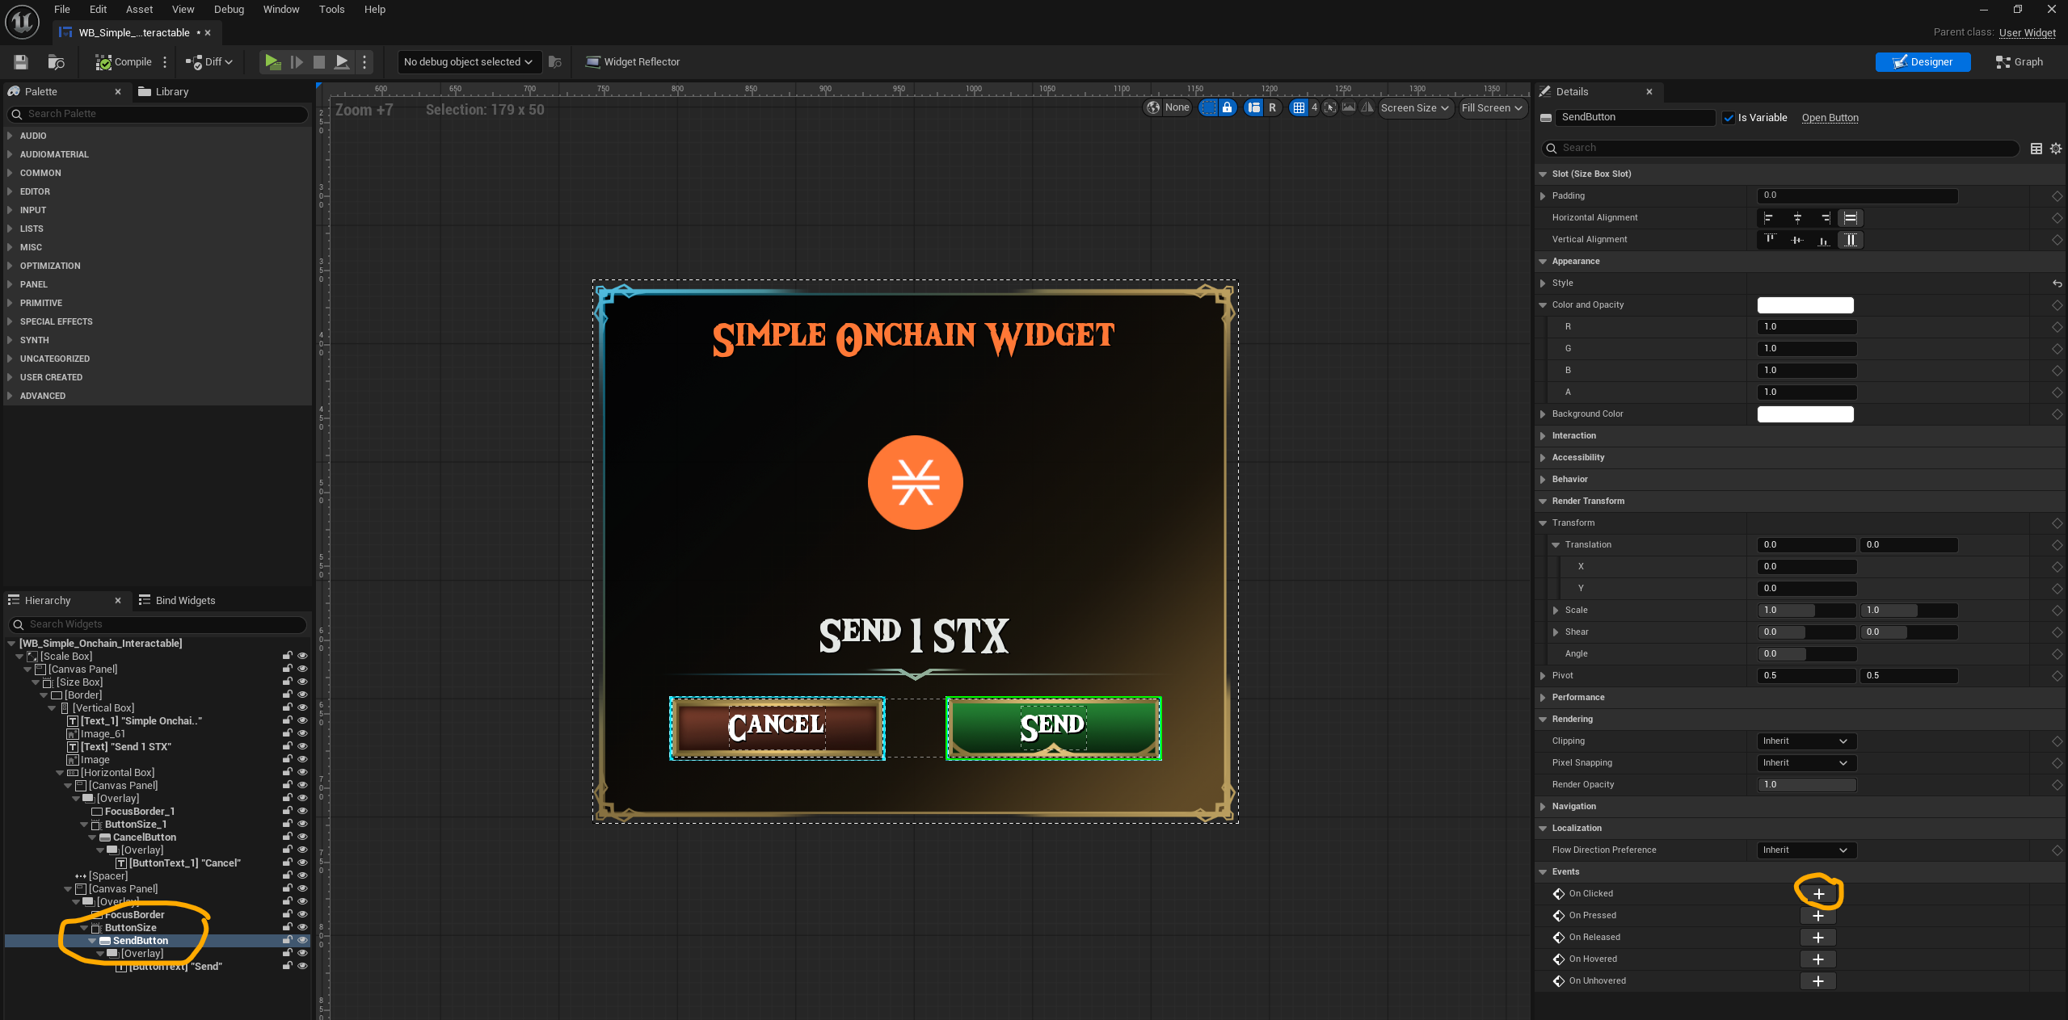Add an On Clicked event binding
Image resolution: width=2068 pixels, height=1020 pixels.
tap(1818, 894)
